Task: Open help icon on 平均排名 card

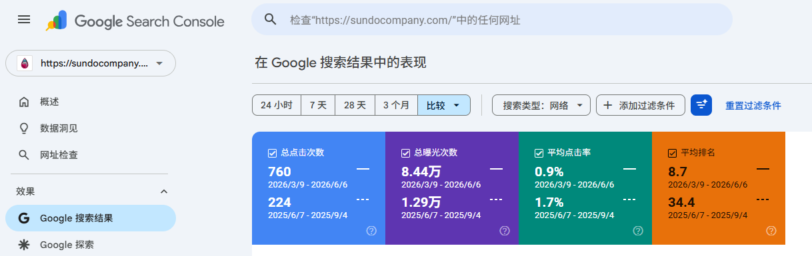Action: pyautogui.click(x=771, y=231)
